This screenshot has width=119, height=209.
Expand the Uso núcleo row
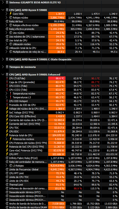(6, 33)
